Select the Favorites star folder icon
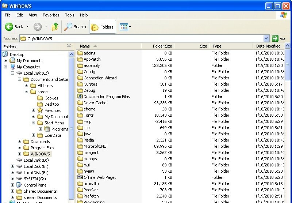Viewport: 292px width, 203px height. (40, 110)
